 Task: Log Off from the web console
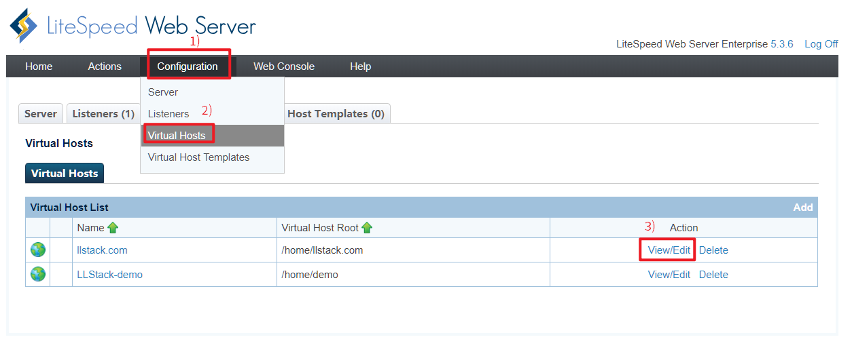pyautogui.click(x=821, y=44)
